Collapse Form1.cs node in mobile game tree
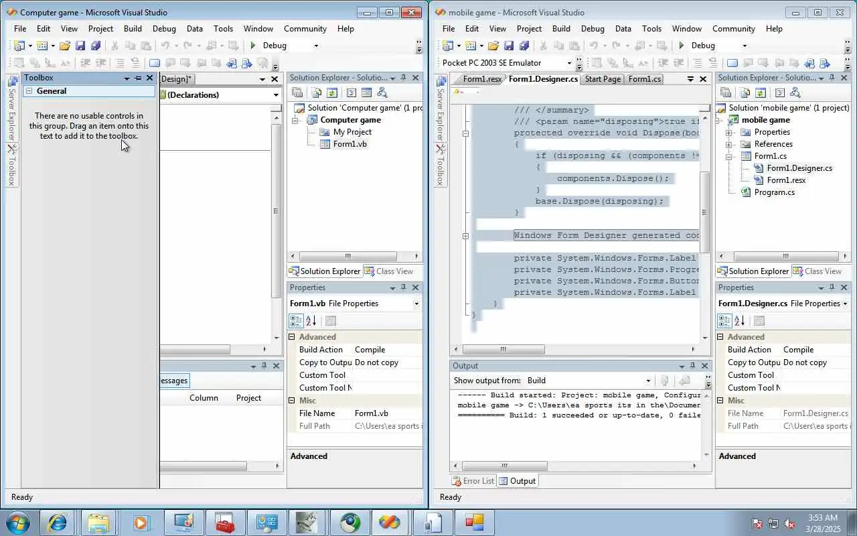The width and height of the screenshot is (857, 536). 728,156
